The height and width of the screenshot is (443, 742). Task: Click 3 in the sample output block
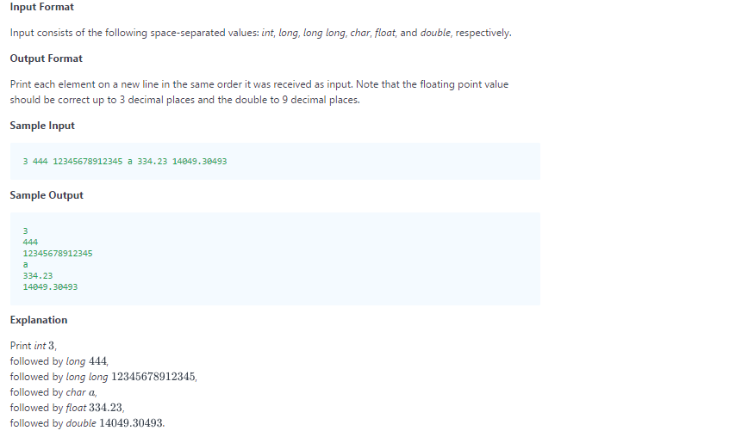[x=26, y=231]
